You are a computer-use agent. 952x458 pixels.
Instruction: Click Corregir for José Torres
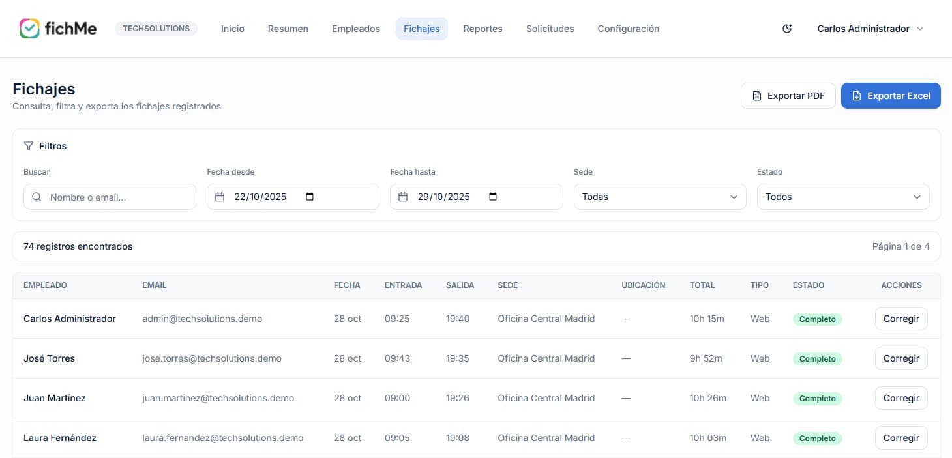901,358
